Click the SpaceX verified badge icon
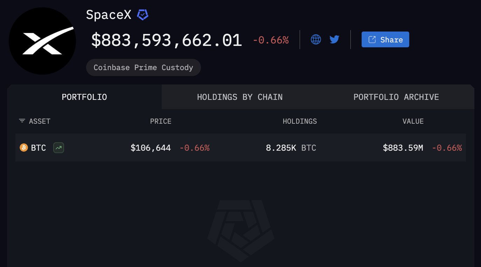Viewport: 481px width, 267px height. click(142, 15)
